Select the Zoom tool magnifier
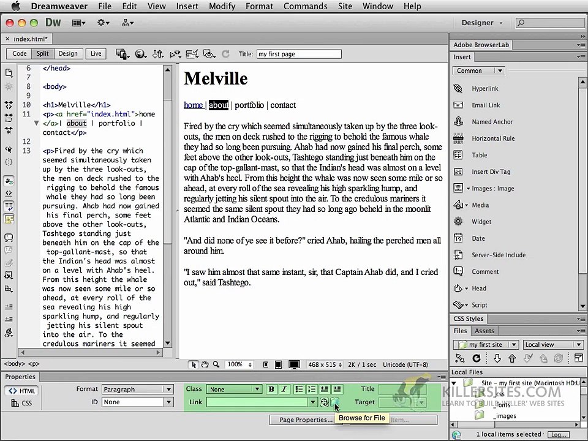 click(x=216, y=364)
